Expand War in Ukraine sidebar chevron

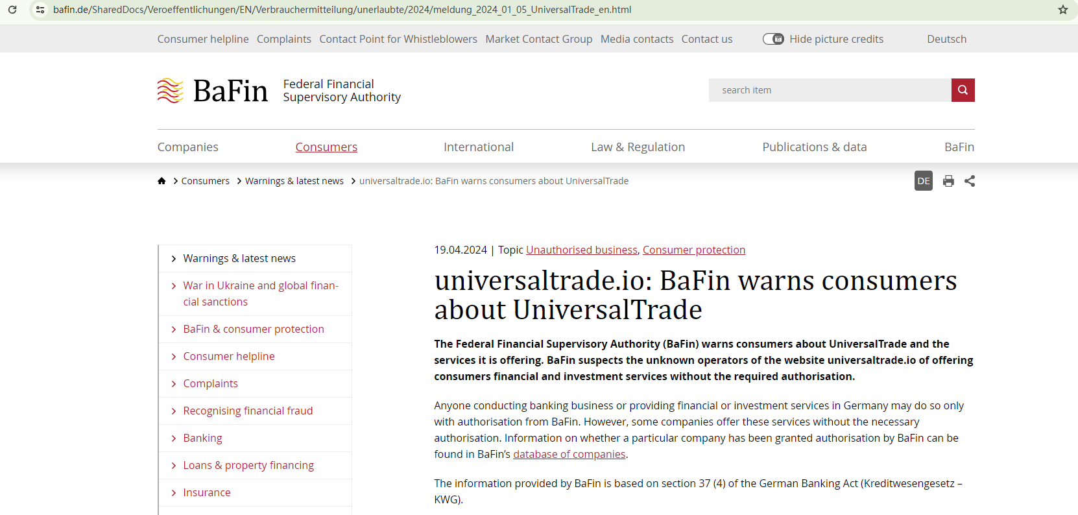click(x=174, y=286)
